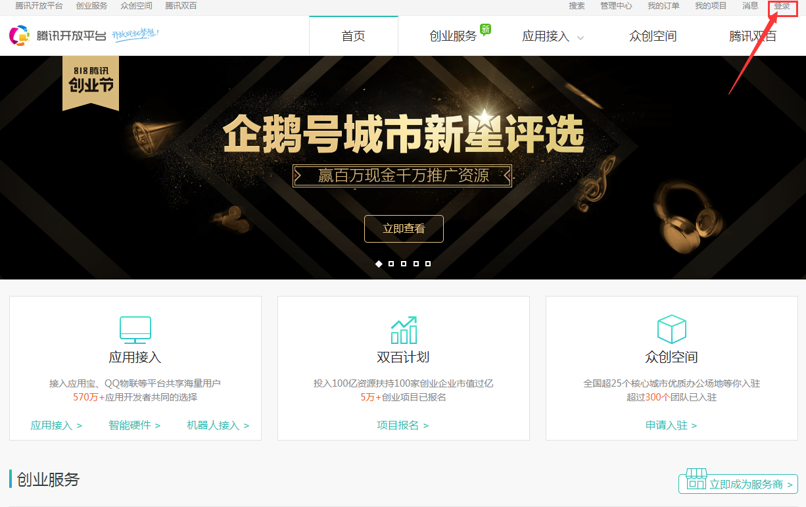The image size is (806, 507).
Task: Click the 立即查看 banner button
Action: (x=404, y=229)
